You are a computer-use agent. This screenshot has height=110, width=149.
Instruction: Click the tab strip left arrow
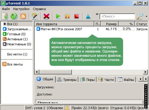[140, 79]
